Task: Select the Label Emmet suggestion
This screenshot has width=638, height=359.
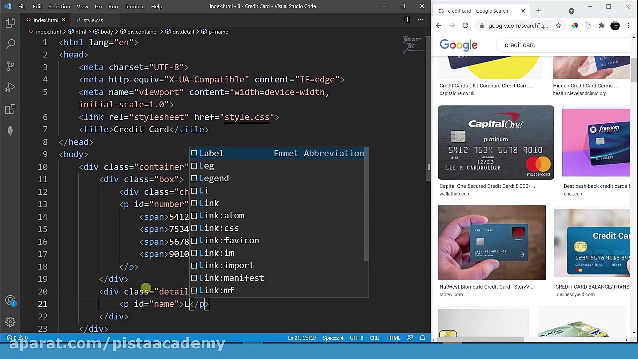Action: click(x=279, y=153)
